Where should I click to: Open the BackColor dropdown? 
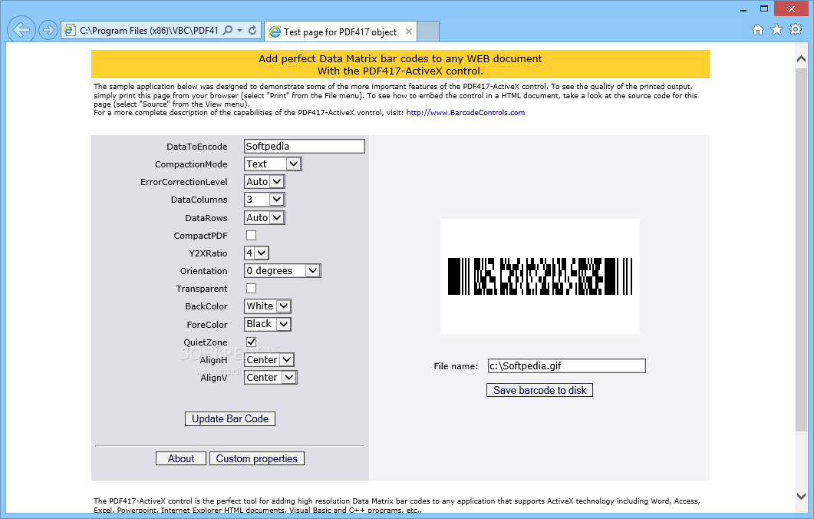(x=267, y=306)
